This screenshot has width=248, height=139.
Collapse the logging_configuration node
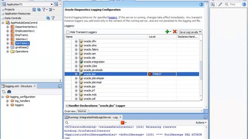(x=3, y=97)
